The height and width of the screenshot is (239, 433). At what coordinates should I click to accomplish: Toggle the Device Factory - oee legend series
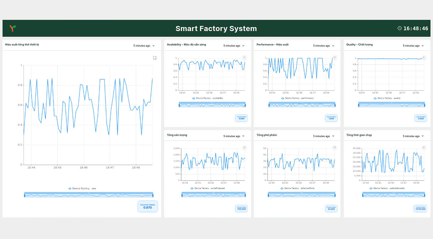85,188
